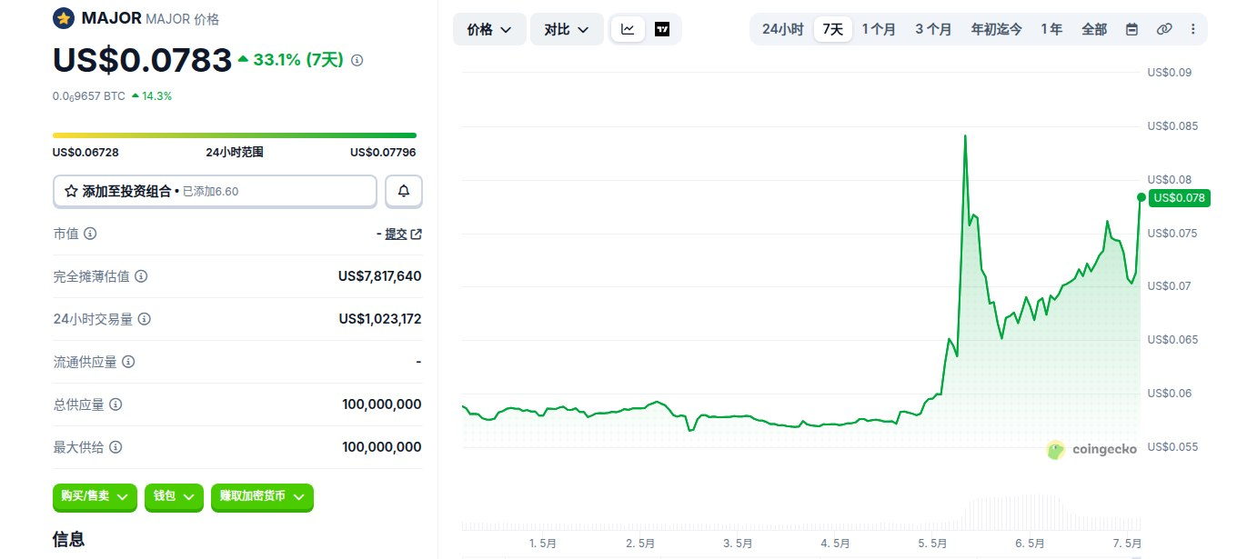Click star icon in 添加至投资组合 button
The image size is (1237, 559).
tap(71, 191)
